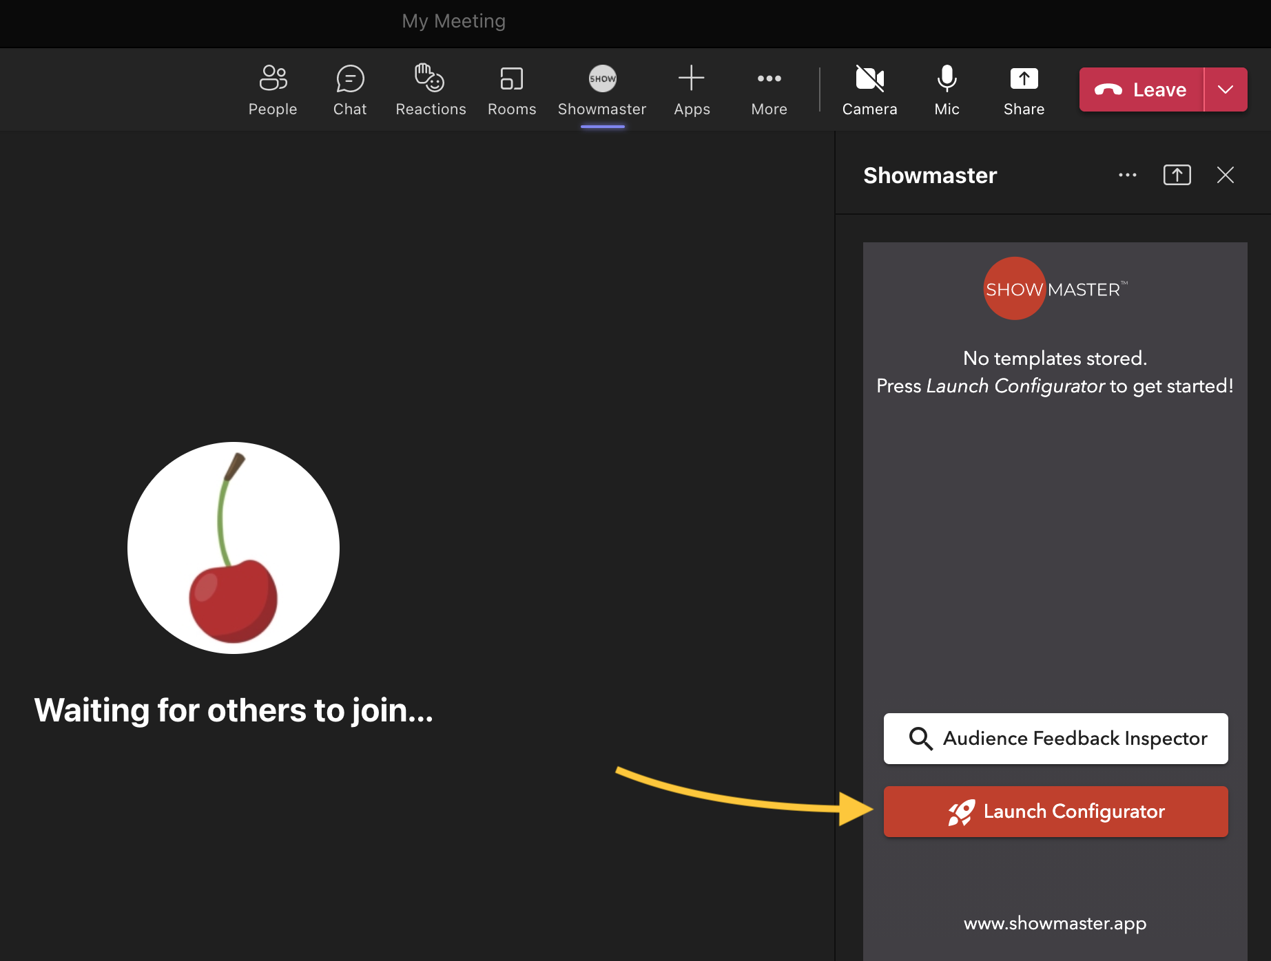
Task: Expand the Leave options chevron
Action: point(1226,89)
